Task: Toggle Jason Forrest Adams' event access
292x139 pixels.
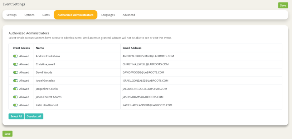Action: pyautogui.click(x=16, y=97)
